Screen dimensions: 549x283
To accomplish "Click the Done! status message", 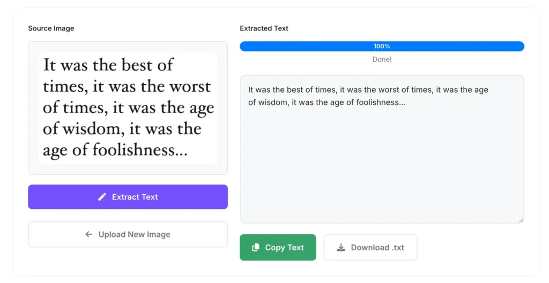I will [382, 59].
